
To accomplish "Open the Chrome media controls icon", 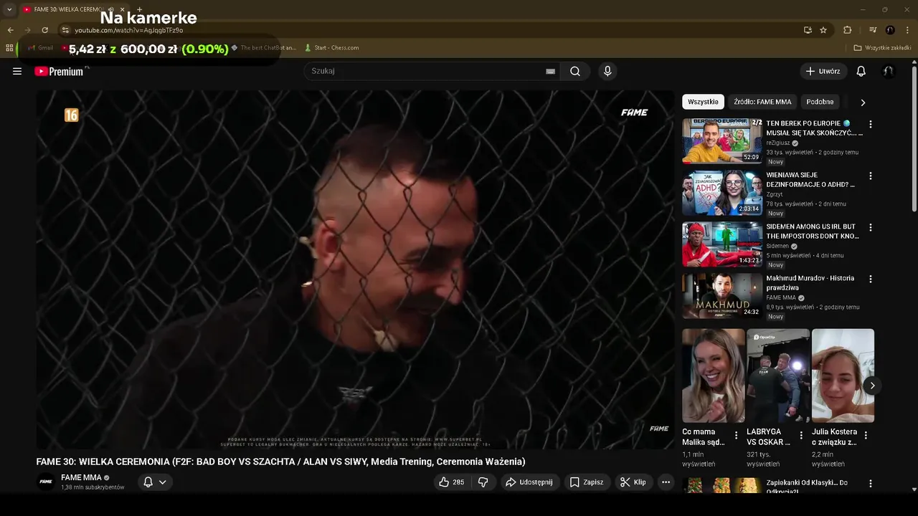I will 873,30.
